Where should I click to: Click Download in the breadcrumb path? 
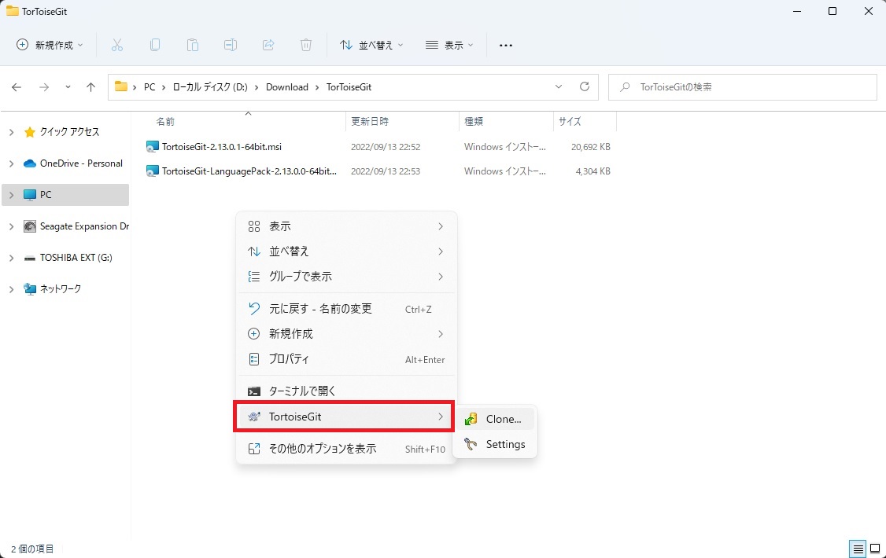[x=287, y=87]
